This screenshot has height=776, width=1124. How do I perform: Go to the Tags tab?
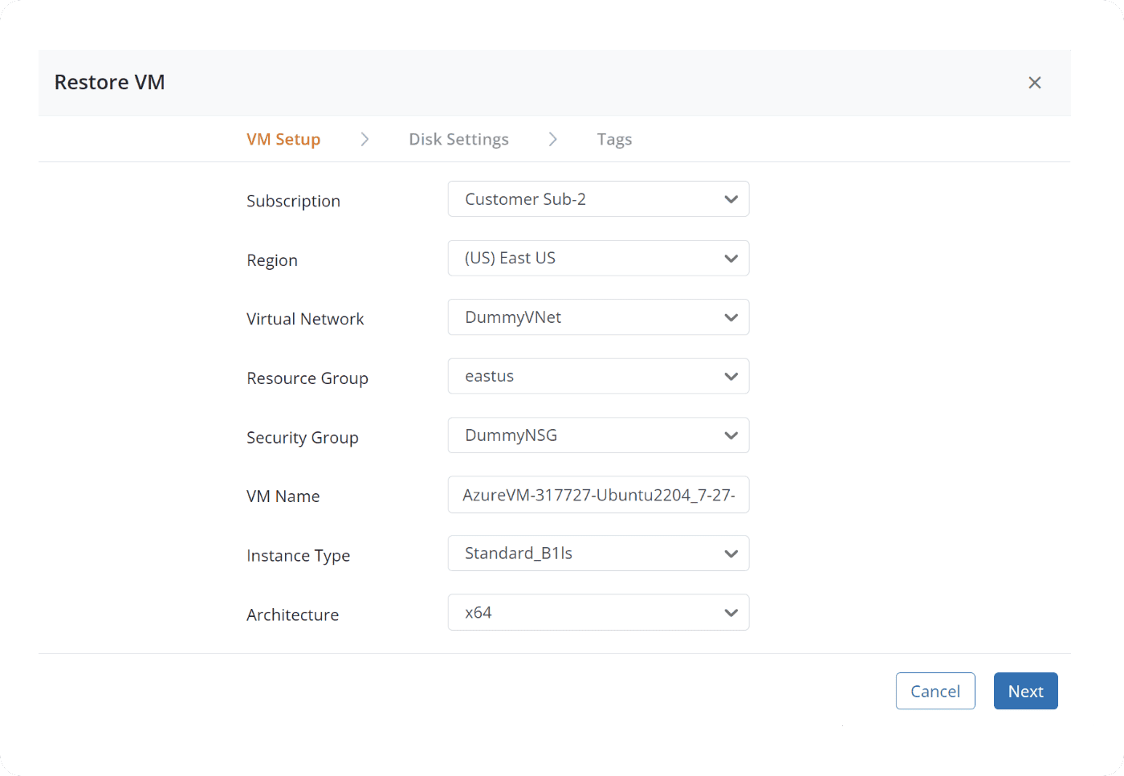click(x=614, y=140)
